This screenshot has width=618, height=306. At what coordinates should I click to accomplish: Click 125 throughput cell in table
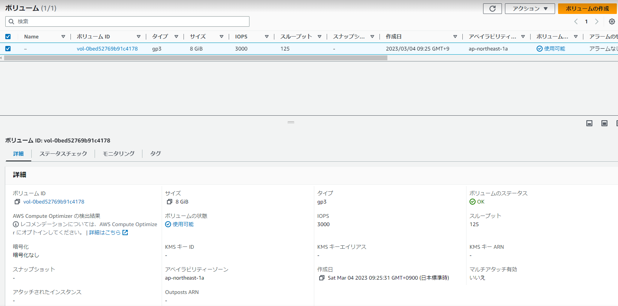tap(285, 49)
